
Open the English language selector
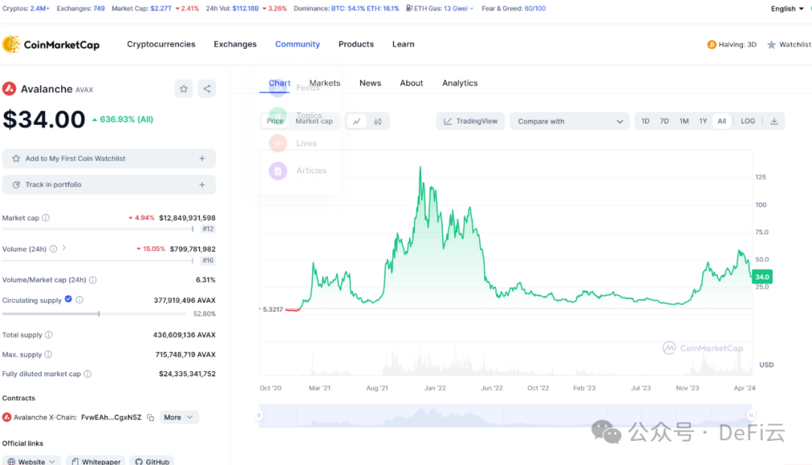click(x=787, y=9)
